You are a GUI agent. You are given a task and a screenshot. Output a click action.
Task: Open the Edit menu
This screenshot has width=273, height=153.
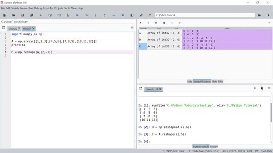coord(8,8)
